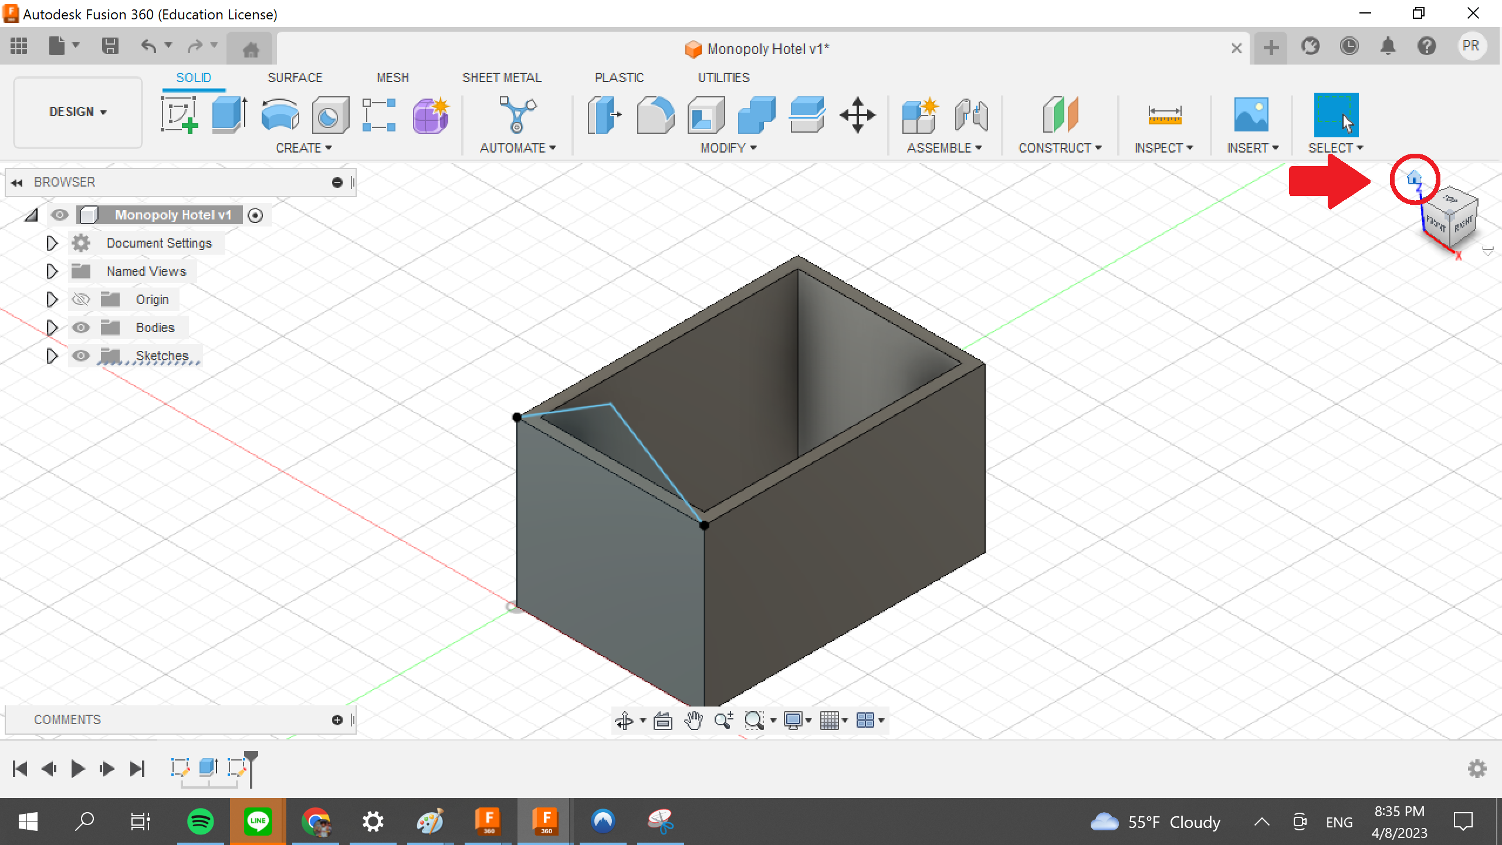Expand the Named Views folder
This screenshot has width=1502, height=845.
pos(51,271)
